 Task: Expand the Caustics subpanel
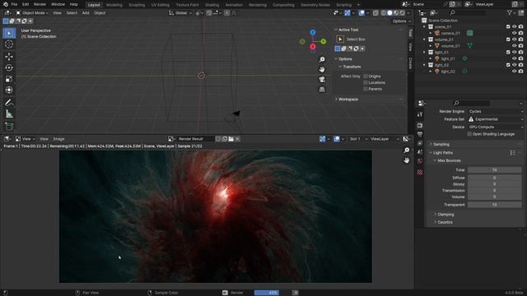coord(445,222)
